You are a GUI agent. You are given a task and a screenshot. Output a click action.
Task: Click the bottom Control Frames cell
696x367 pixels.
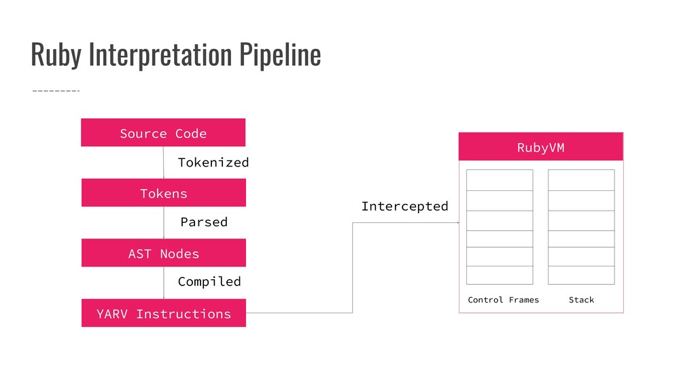(x=500, y=275)
